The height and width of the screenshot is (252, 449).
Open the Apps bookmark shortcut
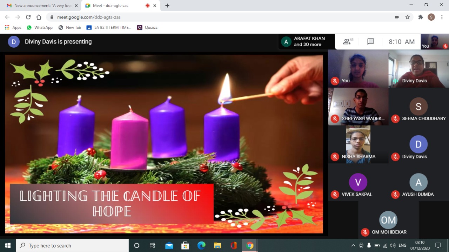tap(13, 27)
